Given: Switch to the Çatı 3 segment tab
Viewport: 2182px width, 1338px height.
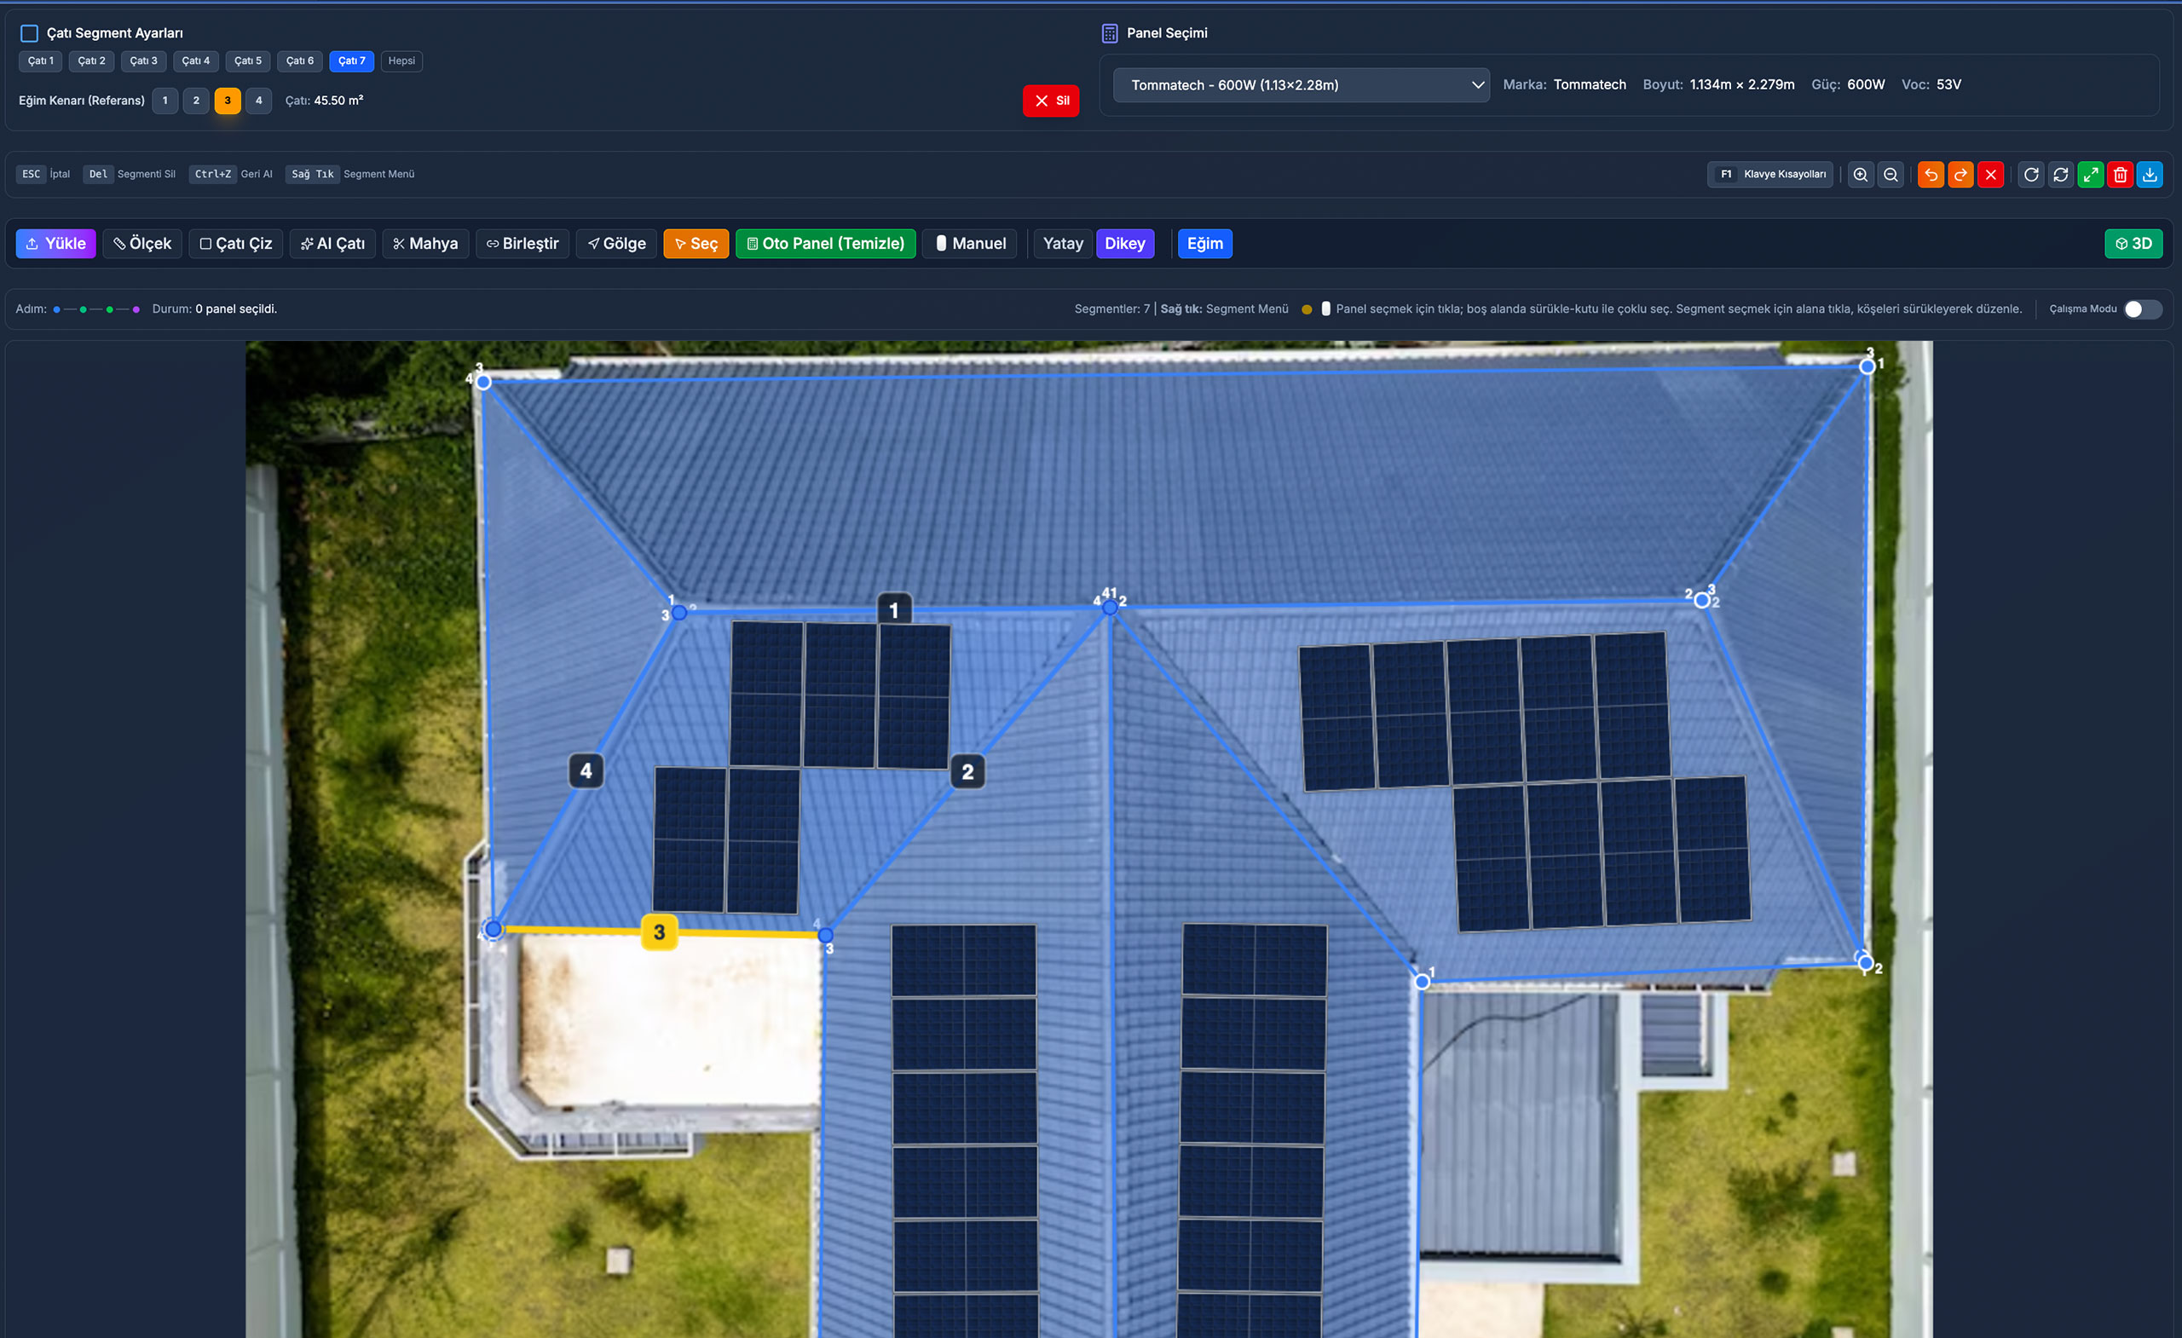Looking at the screenshot, I should tap(143, 61).
